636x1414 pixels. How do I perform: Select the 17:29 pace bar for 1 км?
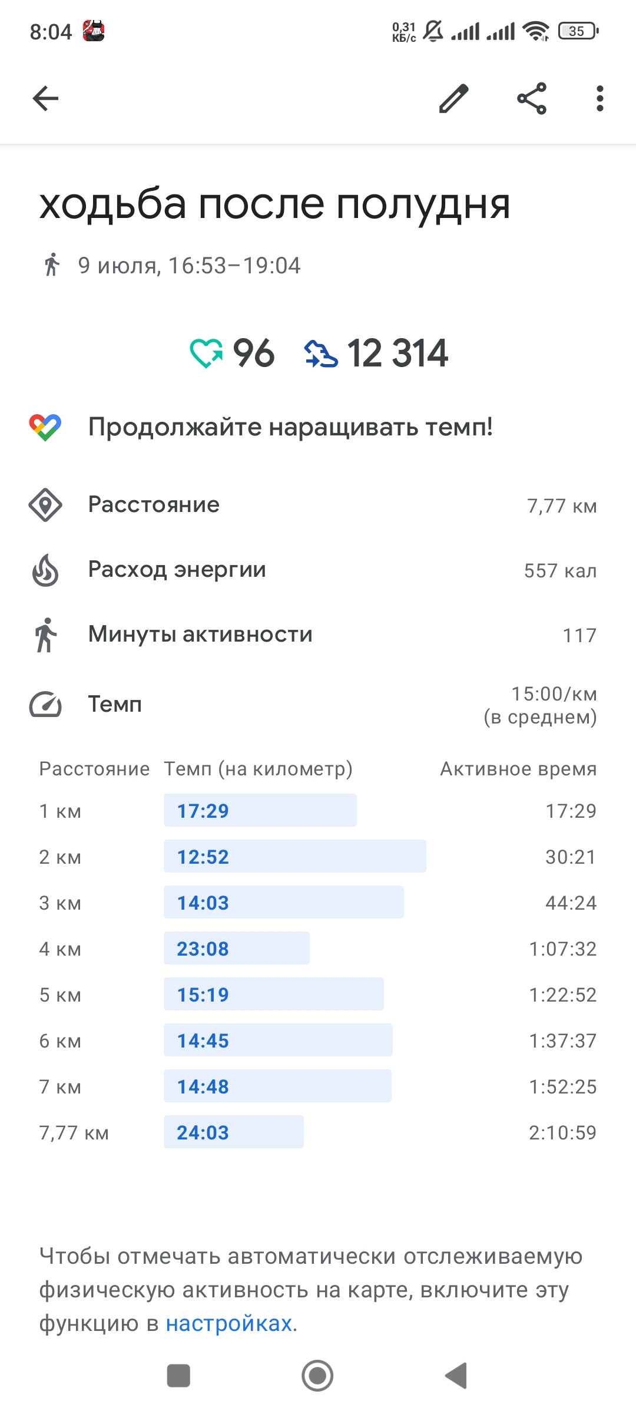click(x=260, y=810)
